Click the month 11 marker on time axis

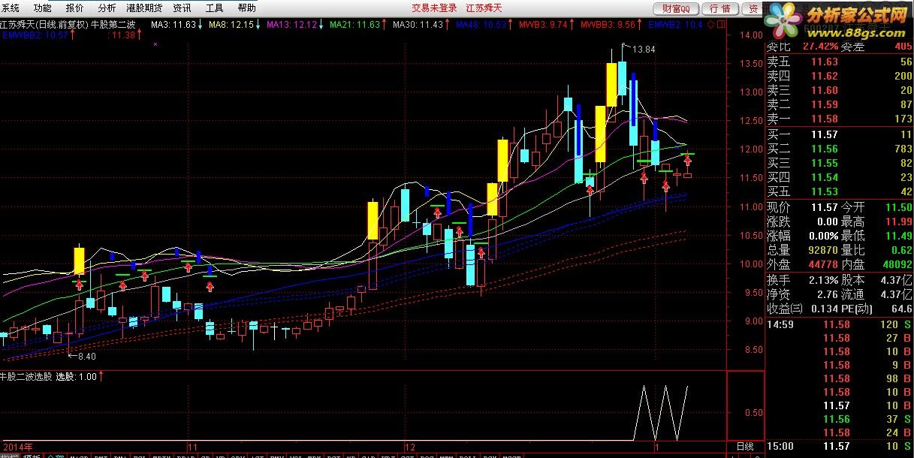click(x=192, y=446)
